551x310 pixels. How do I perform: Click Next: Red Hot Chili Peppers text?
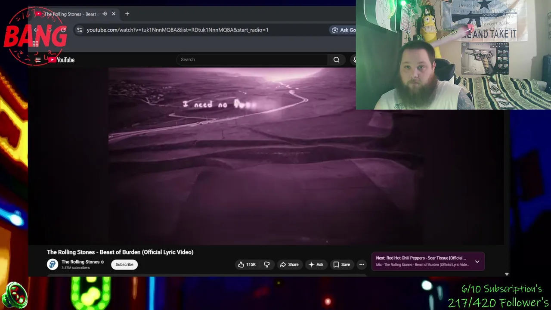click(x=421, y=258)
